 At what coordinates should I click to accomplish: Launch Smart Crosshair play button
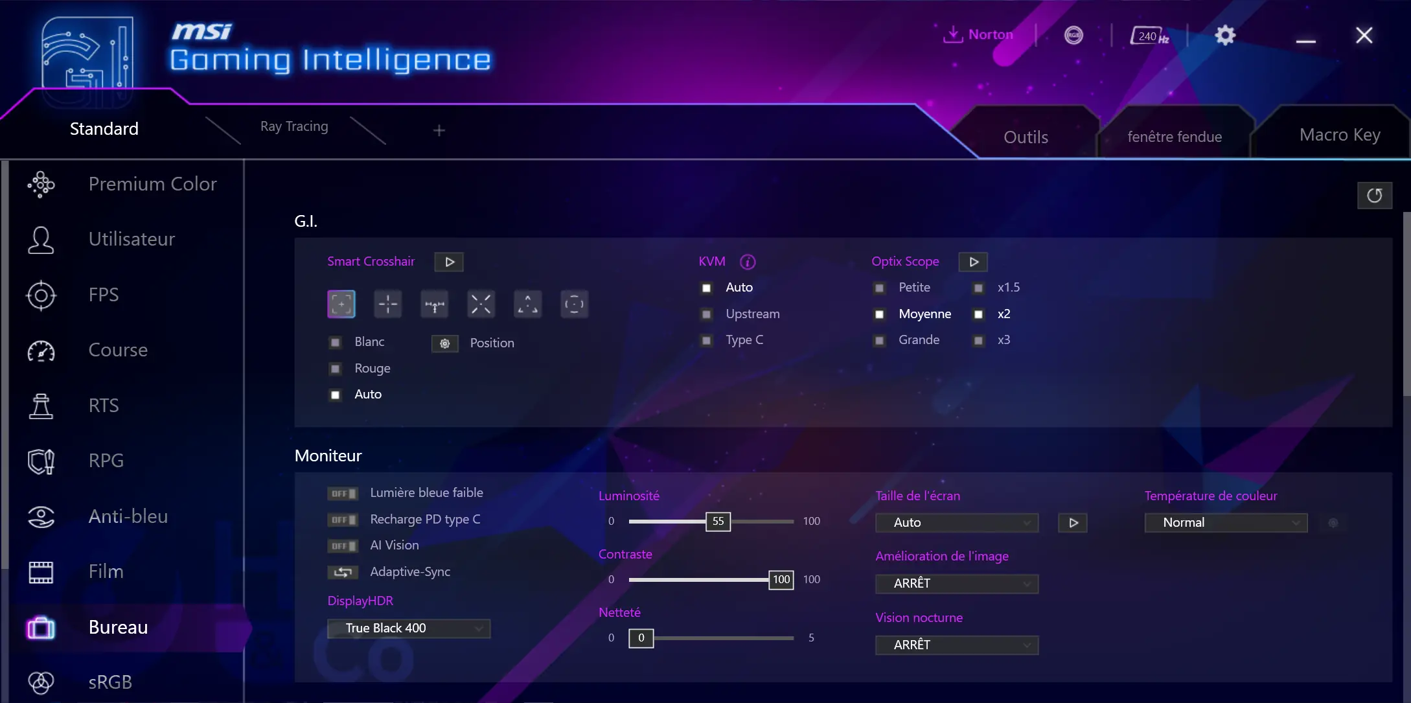pyautogui.click(x=449, y=261)
